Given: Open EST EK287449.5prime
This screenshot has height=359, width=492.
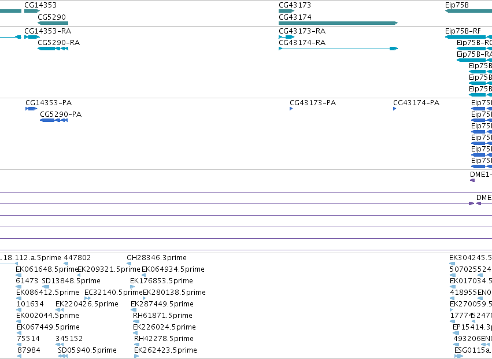Looking at the screenshot, I should tap(162, 304).
